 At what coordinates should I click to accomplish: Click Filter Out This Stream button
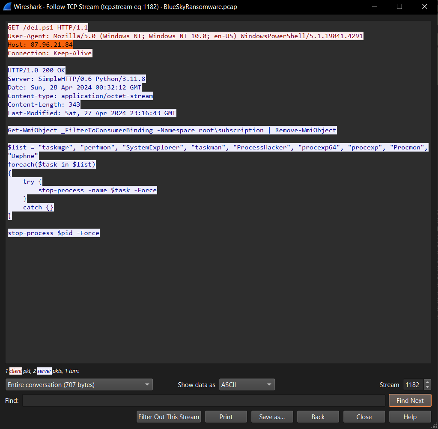point(169,417)
